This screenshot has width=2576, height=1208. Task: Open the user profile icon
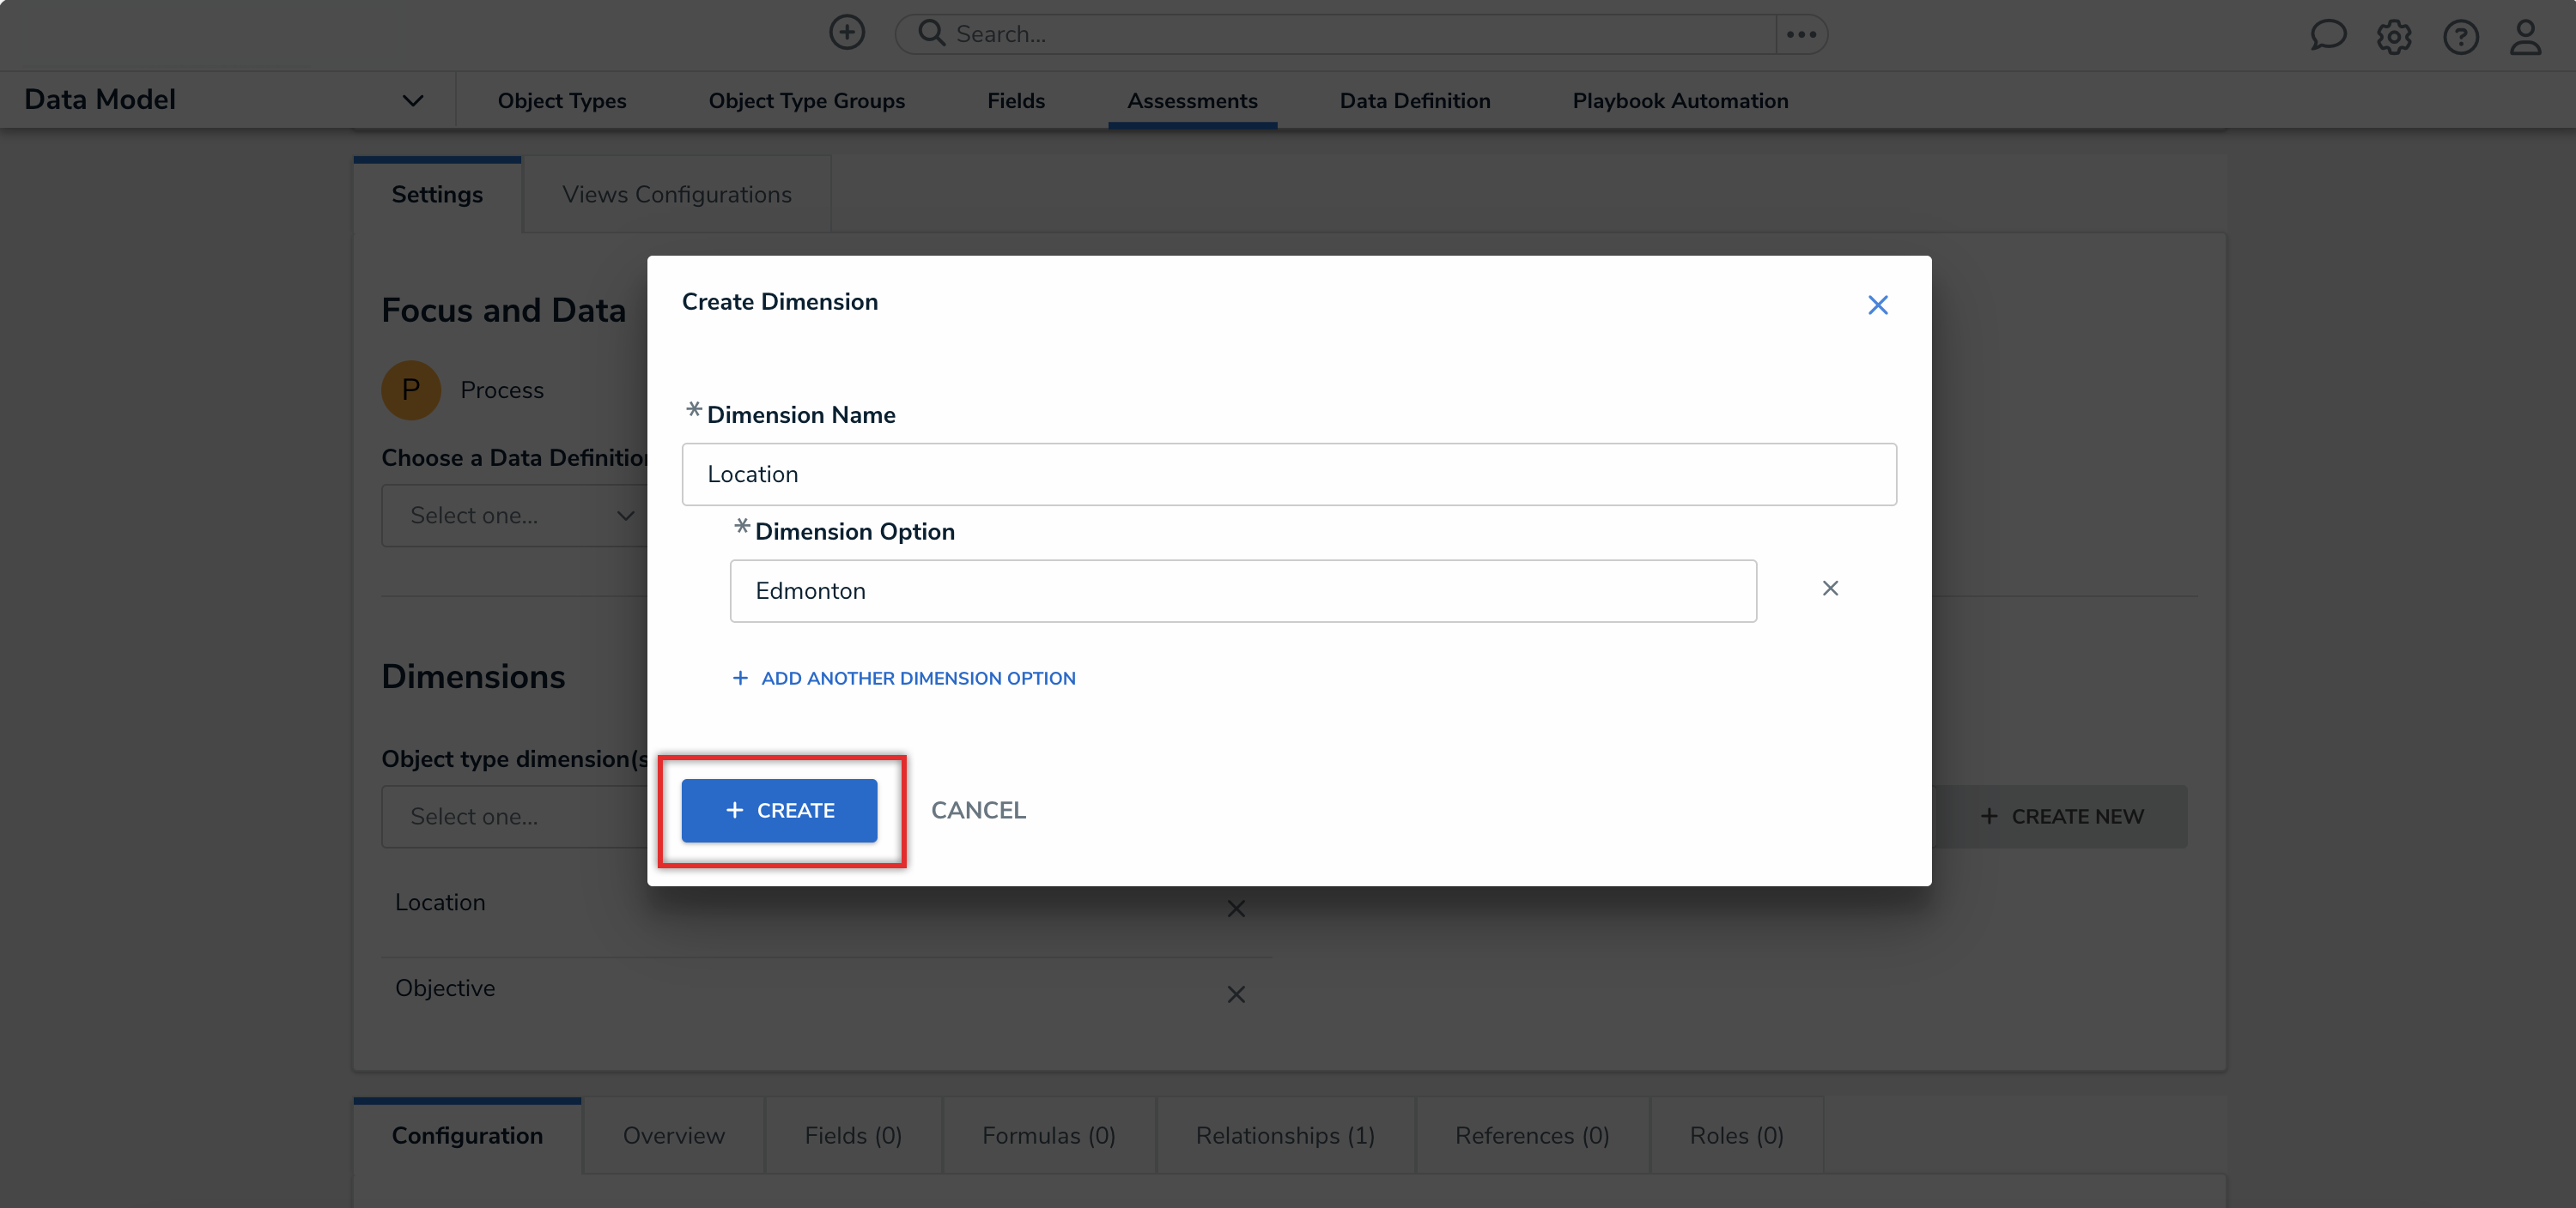tap(2525, 37)
